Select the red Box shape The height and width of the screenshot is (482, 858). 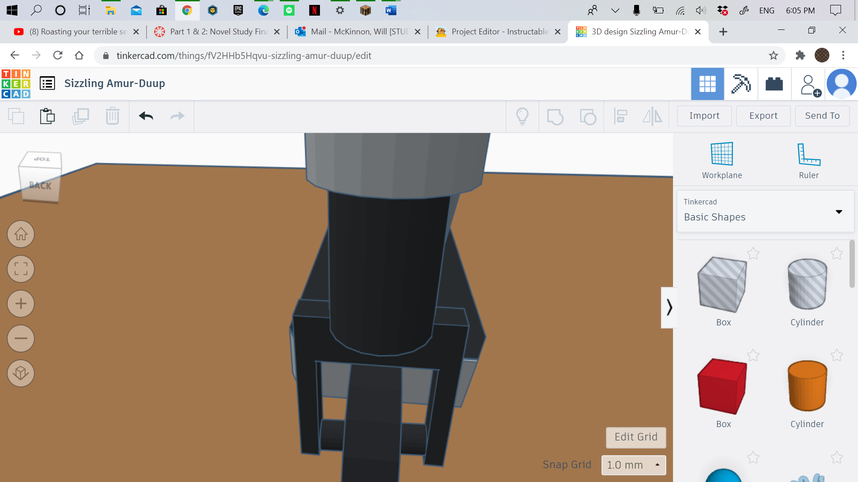723,386
